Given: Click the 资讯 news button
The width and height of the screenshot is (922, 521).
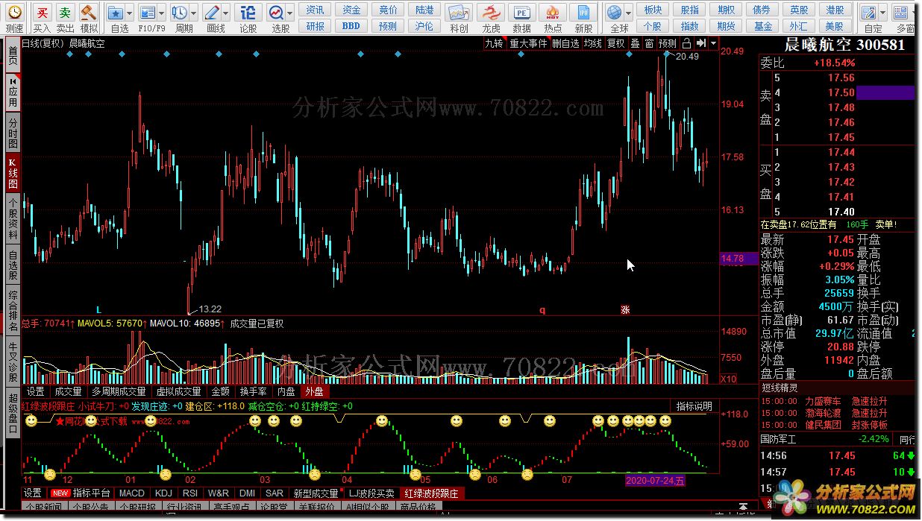Looking at the screenshot, I should pyautogui.click(x=315, y=10).
